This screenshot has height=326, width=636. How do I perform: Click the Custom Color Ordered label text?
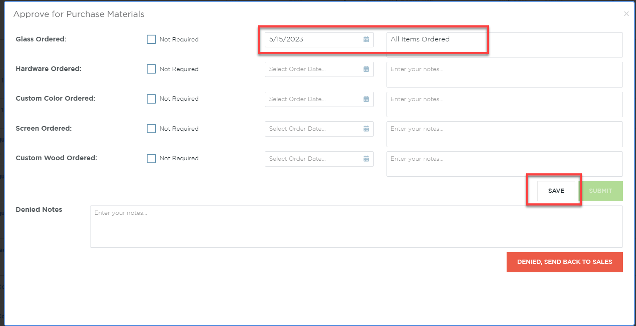pyautogui.click(x=55, y=98)
